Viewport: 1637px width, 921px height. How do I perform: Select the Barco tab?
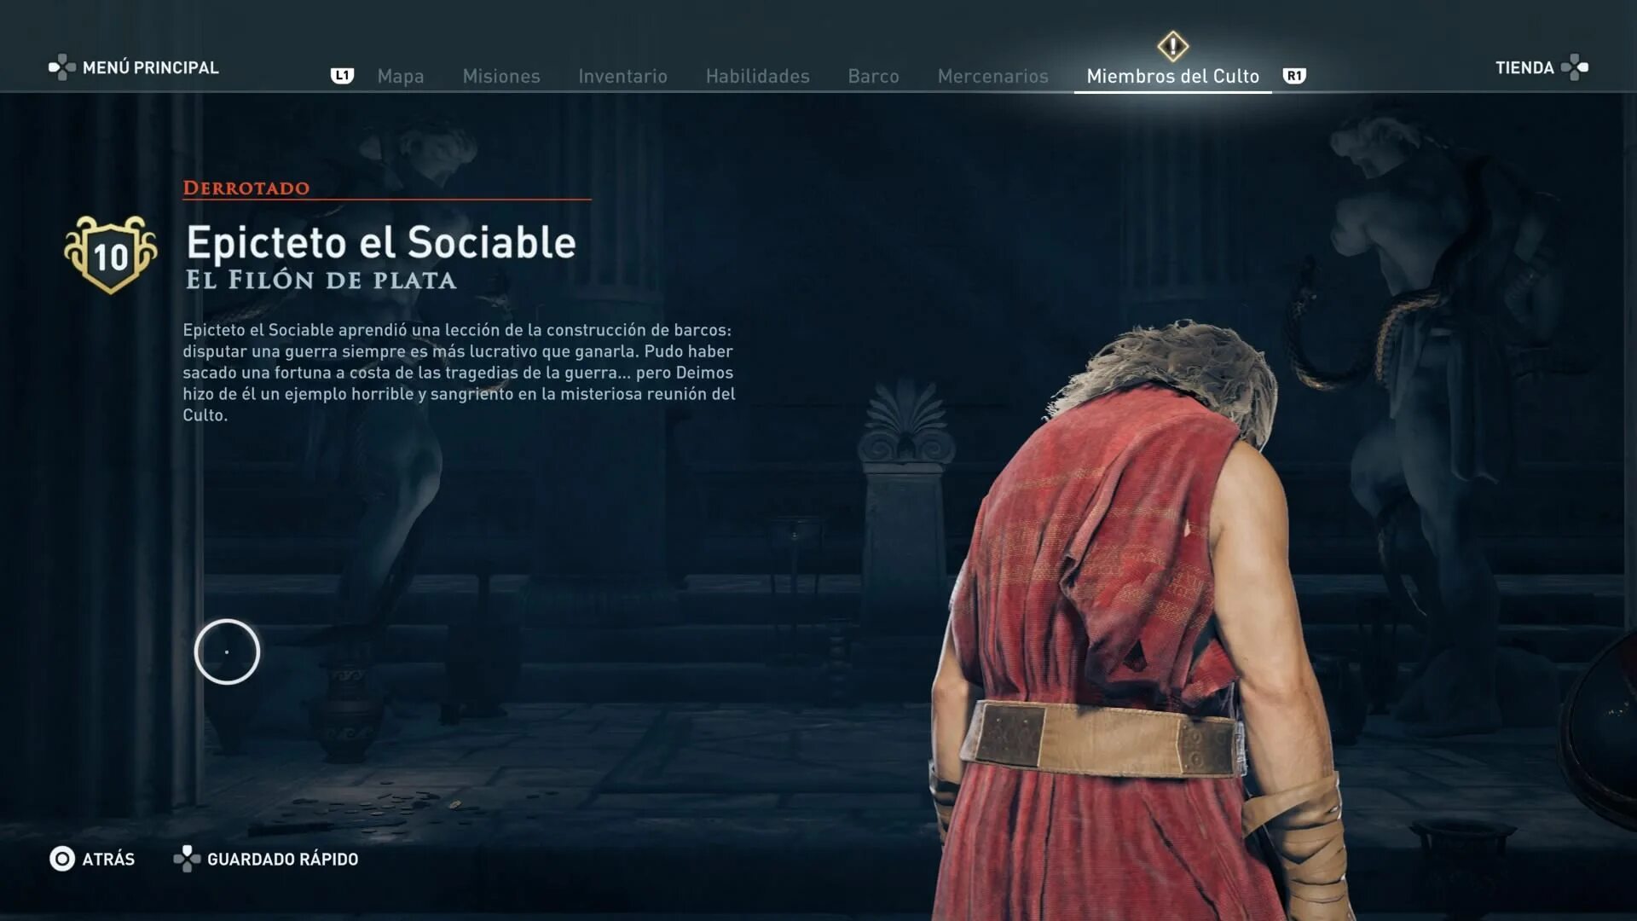[874, 76]
